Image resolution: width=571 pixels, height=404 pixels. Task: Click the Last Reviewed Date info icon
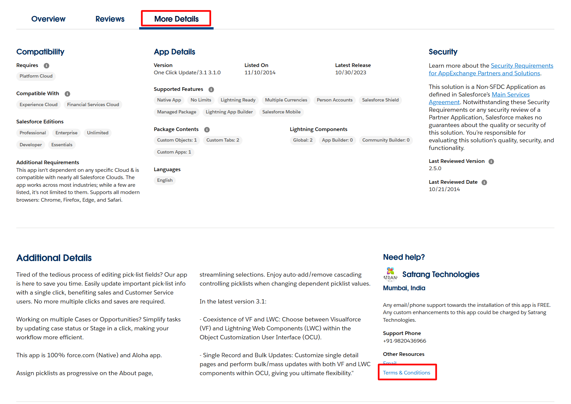[484, 182]
